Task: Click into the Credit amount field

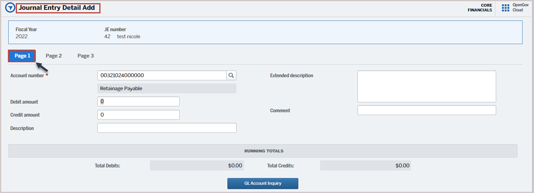Action: click(138, 115)
